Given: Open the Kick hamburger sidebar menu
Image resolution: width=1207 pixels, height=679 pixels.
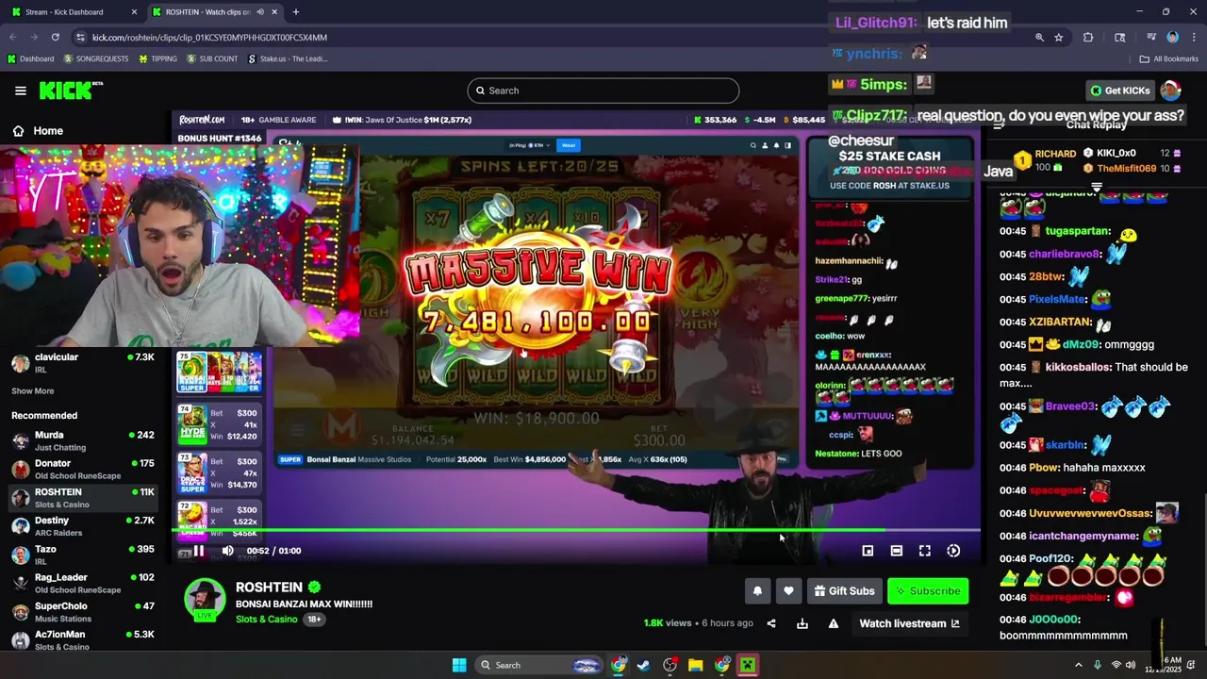Looking at the screenshot, I should tap(21, 91).
